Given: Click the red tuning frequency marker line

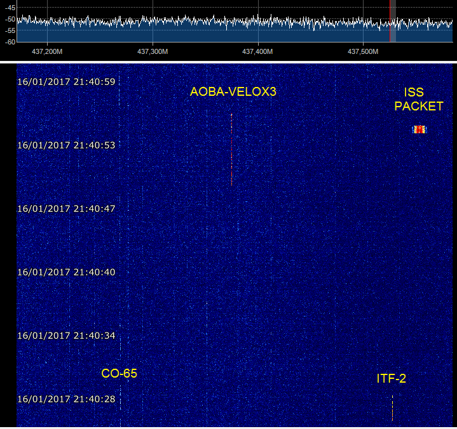Looking at the screenshot, I should click(390, 21).
